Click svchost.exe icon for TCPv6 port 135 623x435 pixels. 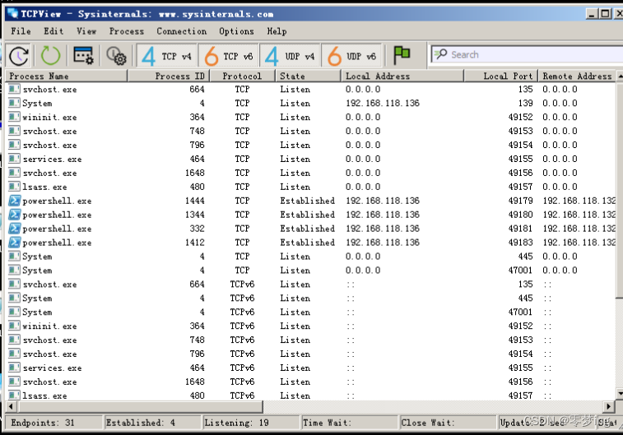pos(14,285)
